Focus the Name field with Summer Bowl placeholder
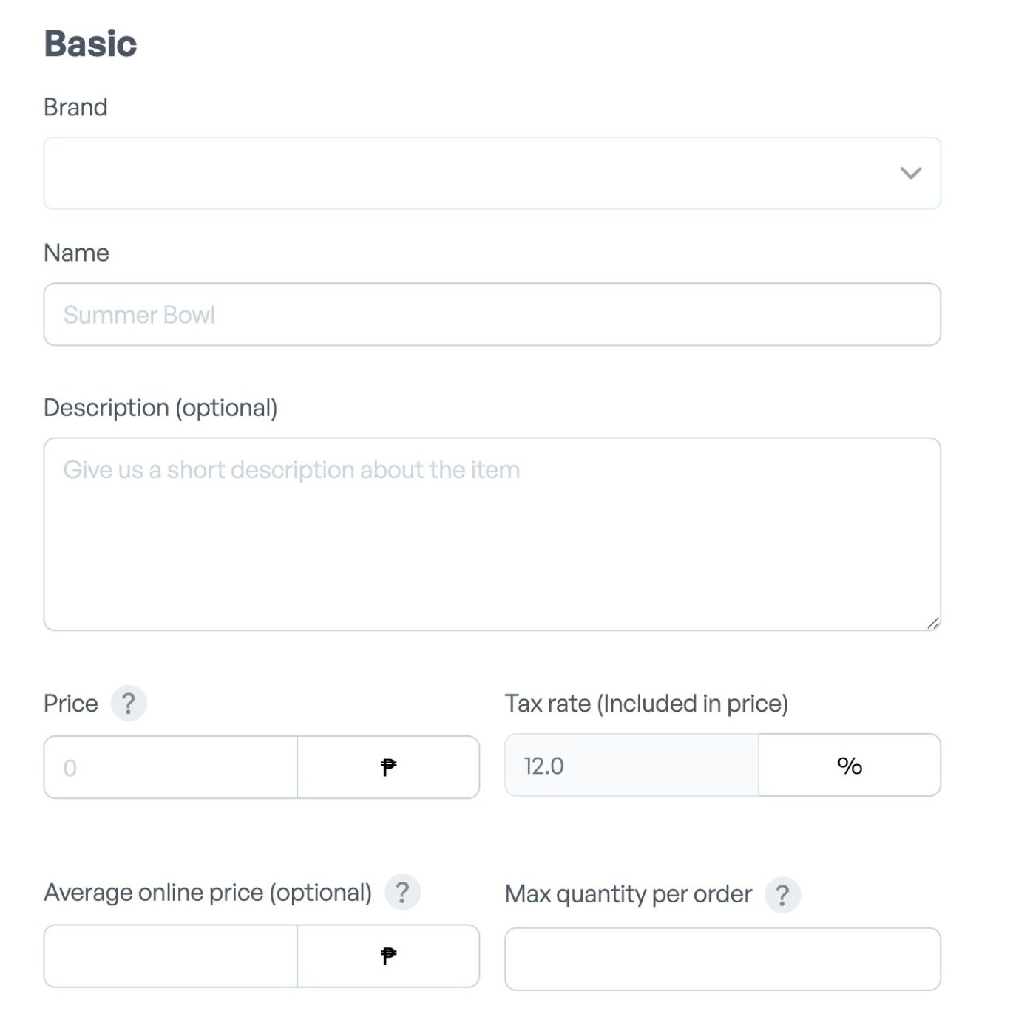 click(492, 314)
